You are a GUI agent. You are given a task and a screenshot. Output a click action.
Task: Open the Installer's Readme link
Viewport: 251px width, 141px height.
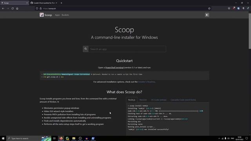(146, 82)
